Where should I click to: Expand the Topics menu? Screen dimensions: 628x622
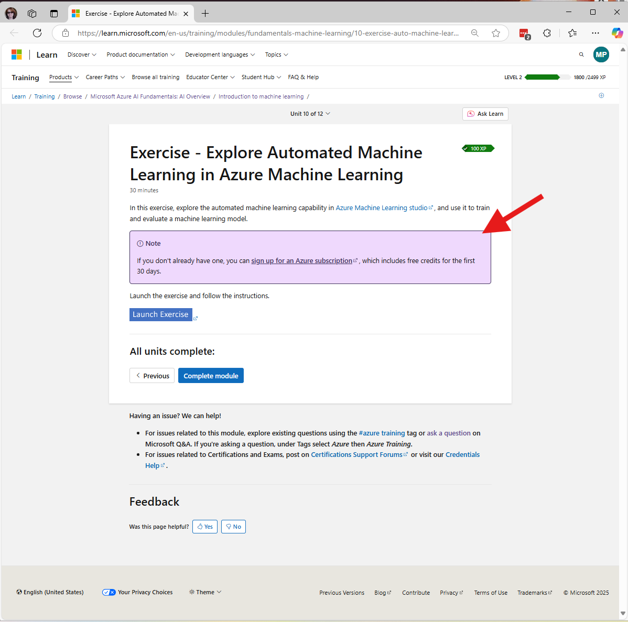(276, 54)
